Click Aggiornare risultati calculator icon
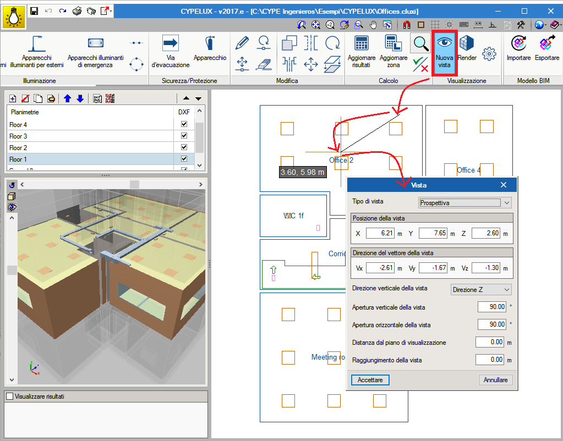563x441 pixels. click(x=362, y=52)
